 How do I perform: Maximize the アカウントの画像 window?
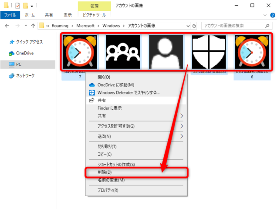click(252, 6)
